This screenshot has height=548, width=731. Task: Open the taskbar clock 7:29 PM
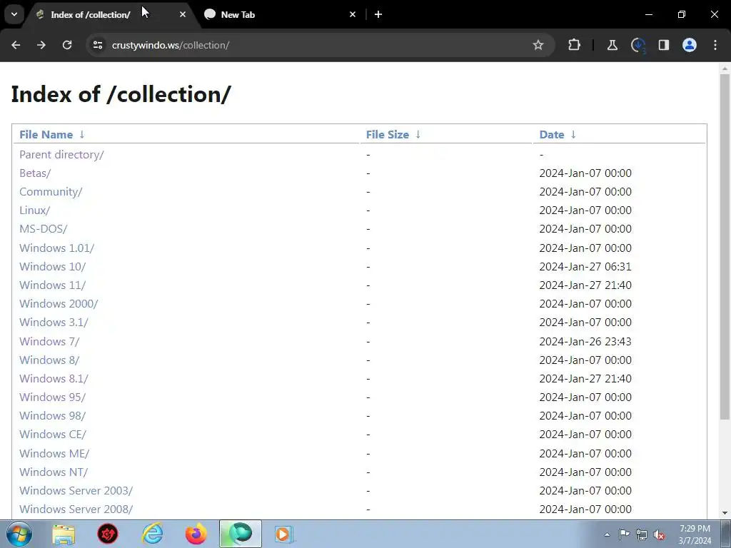pos(695,534)
